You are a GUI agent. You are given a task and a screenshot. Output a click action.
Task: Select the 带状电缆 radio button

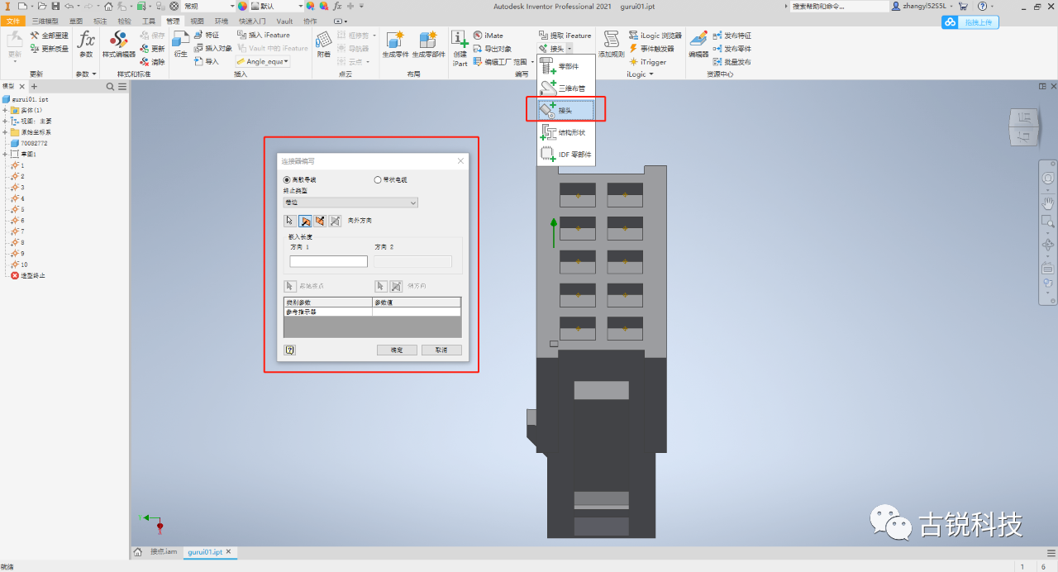pos(391,179)
